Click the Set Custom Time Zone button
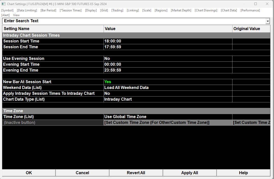274x179 pixels. coord(168,122)
